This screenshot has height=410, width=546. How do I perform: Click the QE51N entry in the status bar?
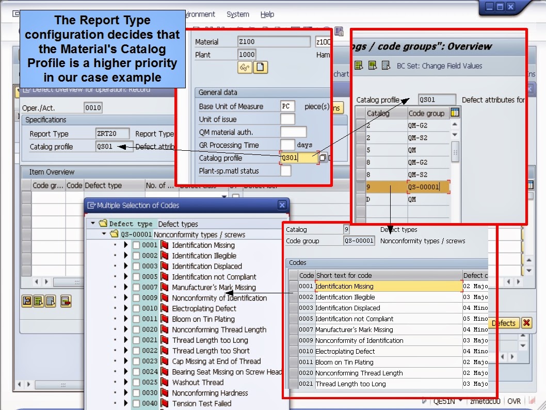tap(446, 400)
